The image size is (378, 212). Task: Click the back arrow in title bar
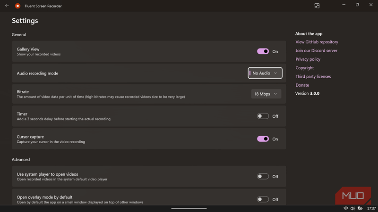[x=7, y=6]
